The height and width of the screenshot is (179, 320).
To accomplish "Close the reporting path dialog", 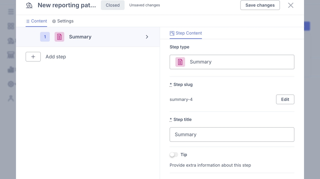I will (x=291, y=5).
